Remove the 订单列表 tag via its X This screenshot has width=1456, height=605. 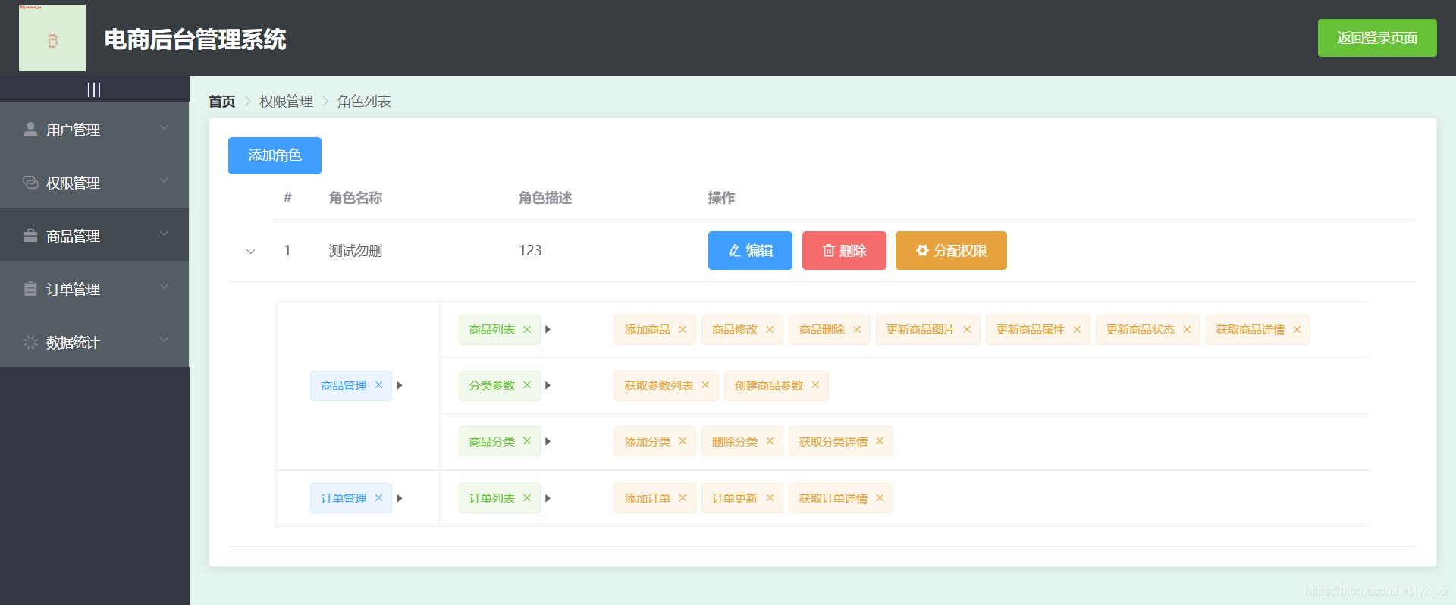(x=527, y=498)
